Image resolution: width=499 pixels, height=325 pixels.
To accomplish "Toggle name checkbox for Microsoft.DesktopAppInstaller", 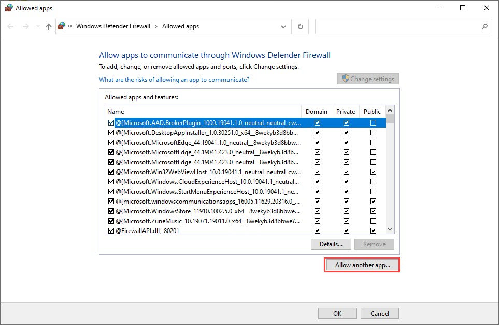I will tap(111, 132).
